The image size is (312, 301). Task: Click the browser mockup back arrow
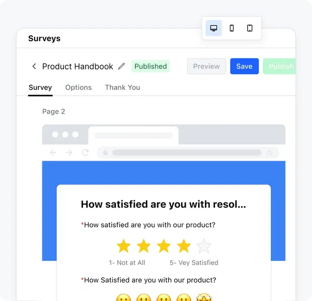click(x=53, y=153)
